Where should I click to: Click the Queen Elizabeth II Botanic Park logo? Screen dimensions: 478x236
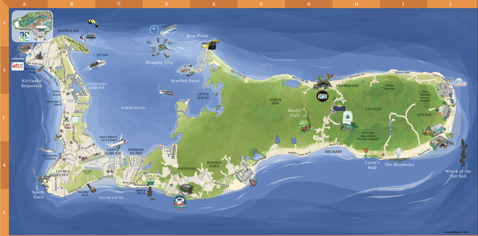click(348, 117)
